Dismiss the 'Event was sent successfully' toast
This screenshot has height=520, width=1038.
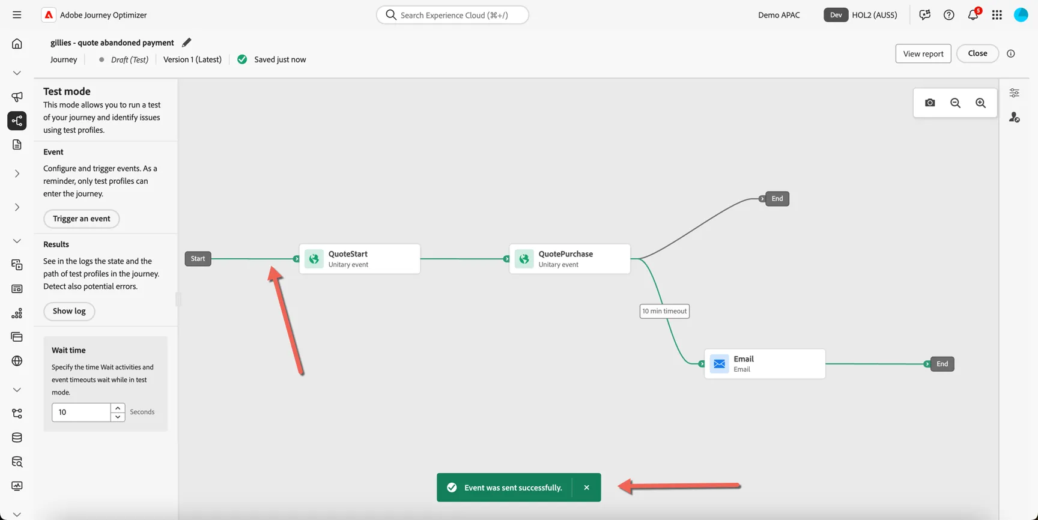(x=586, y=488)
